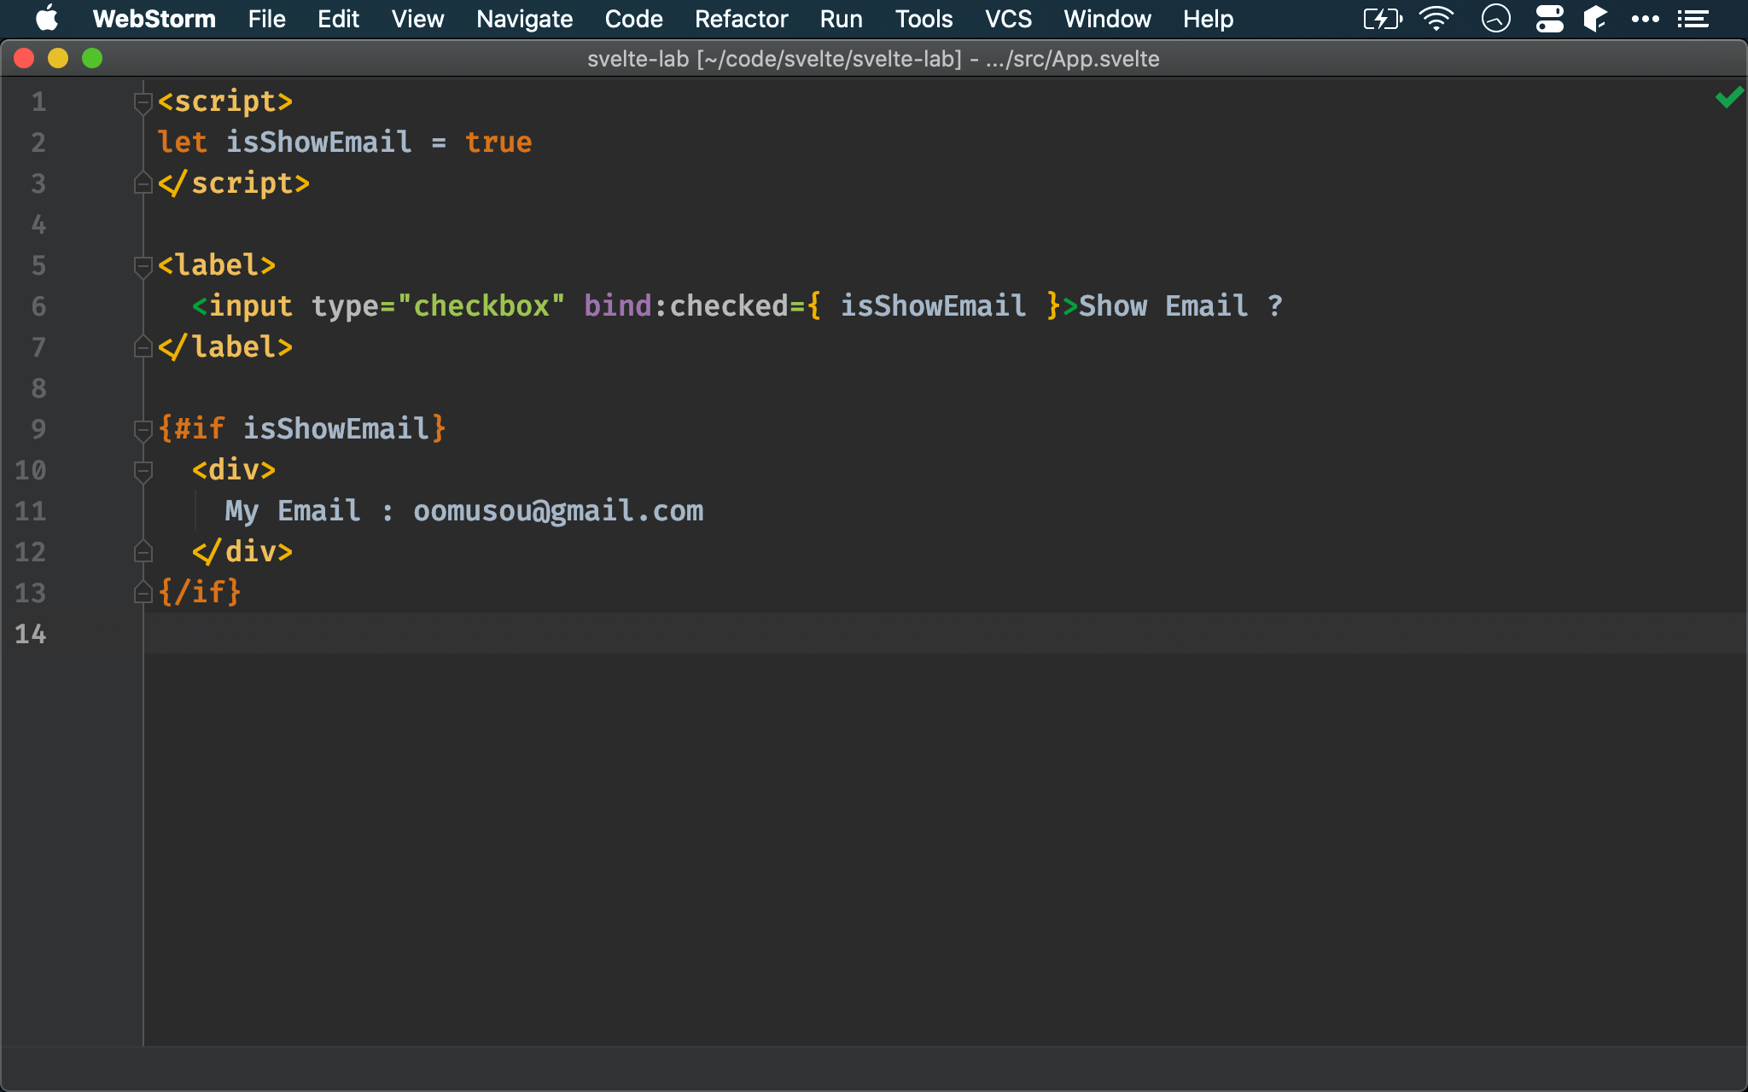This screenshot has height=1092, width=1748.
Task: Click the opening <div> tag on line 10
Action: click(x=234, y=470)
